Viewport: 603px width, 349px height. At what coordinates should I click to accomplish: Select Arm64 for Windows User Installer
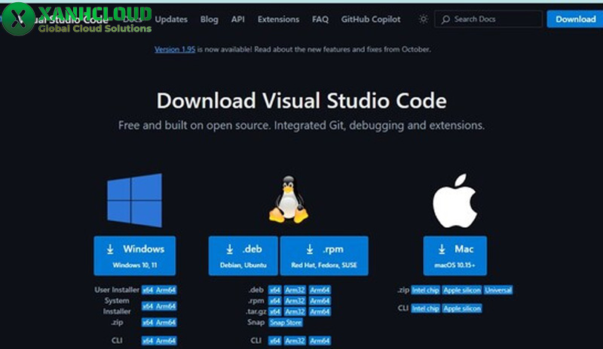166,290
